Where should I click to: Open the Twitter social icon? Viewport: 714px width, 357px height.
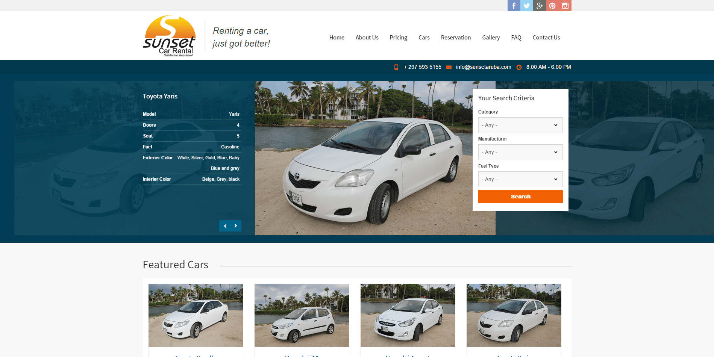(x=526, y=6)
